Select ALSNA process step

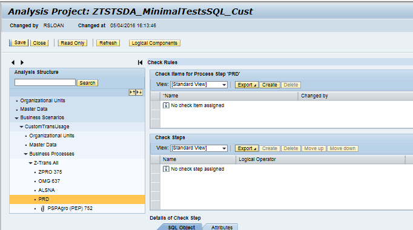point(47,190)
